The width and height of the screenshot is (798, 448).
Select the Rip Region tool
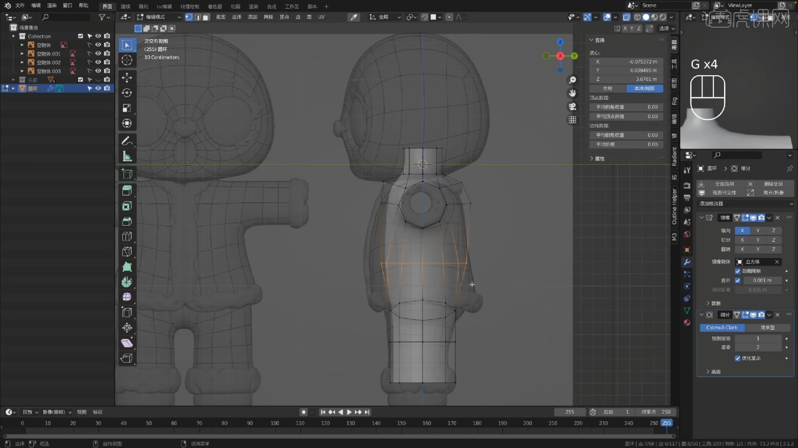127,358
